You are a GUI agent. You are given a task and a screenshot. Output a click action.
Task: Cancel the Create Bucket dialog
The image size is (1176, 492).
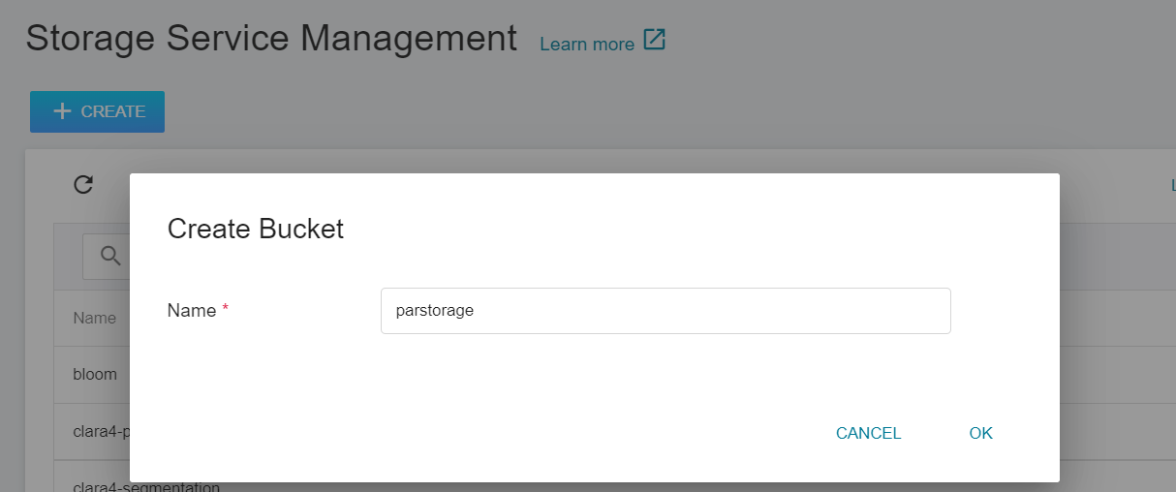pyautogui.click(x=868, y=433)
